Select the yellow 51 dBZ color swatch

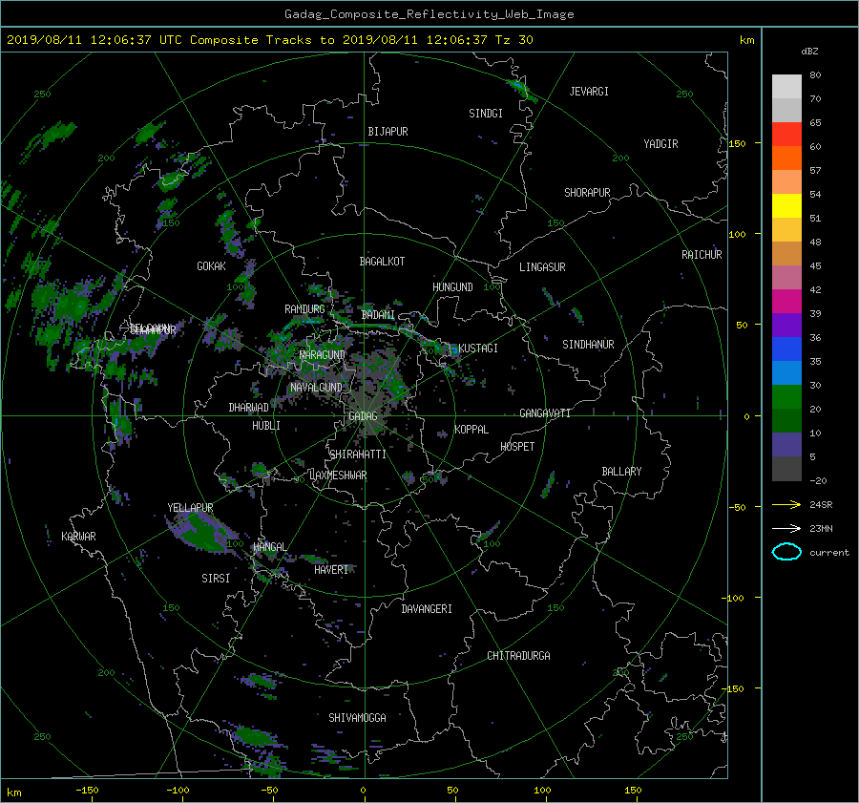pyautogui.click(x=786, y=205)
